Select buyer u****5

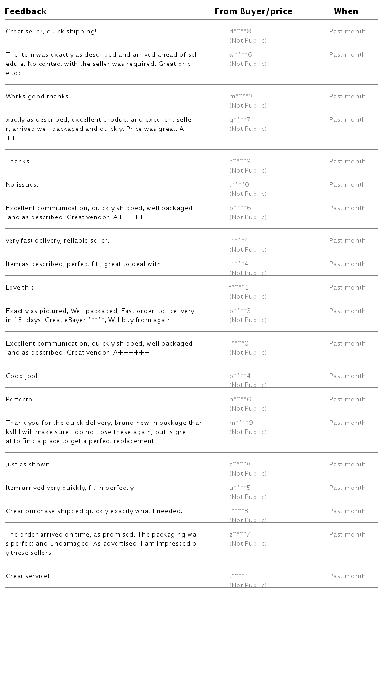pyautogui.click(x=240, y=488)
